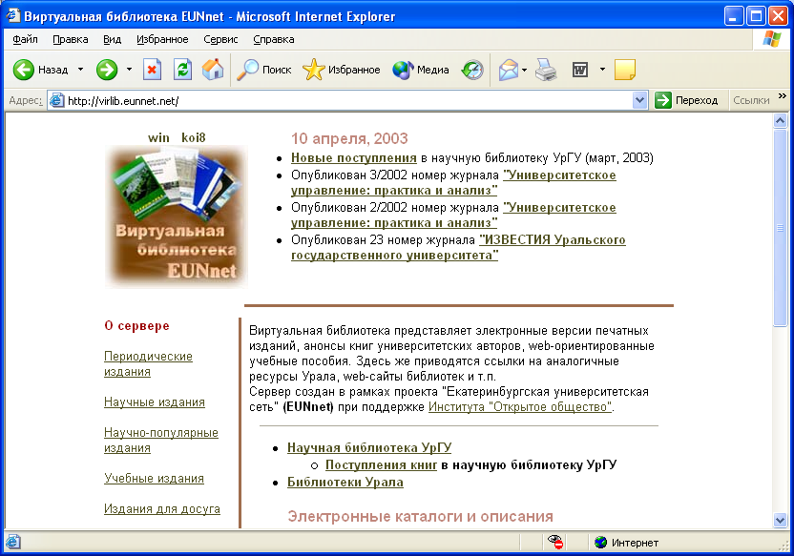The height and width of the screenshot is (556, 794).
Task: Click the privacy eye icon in status bar
Action: (x=555, y=543)
